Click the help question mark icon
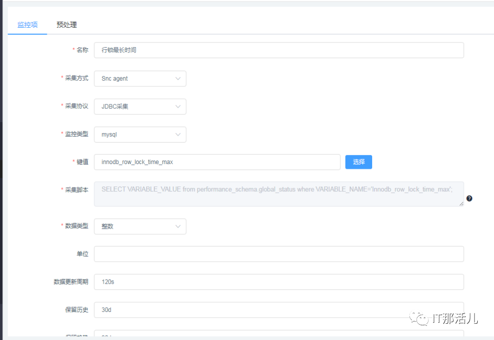This screenshot has height=340, width=494. tap(469, 198)
